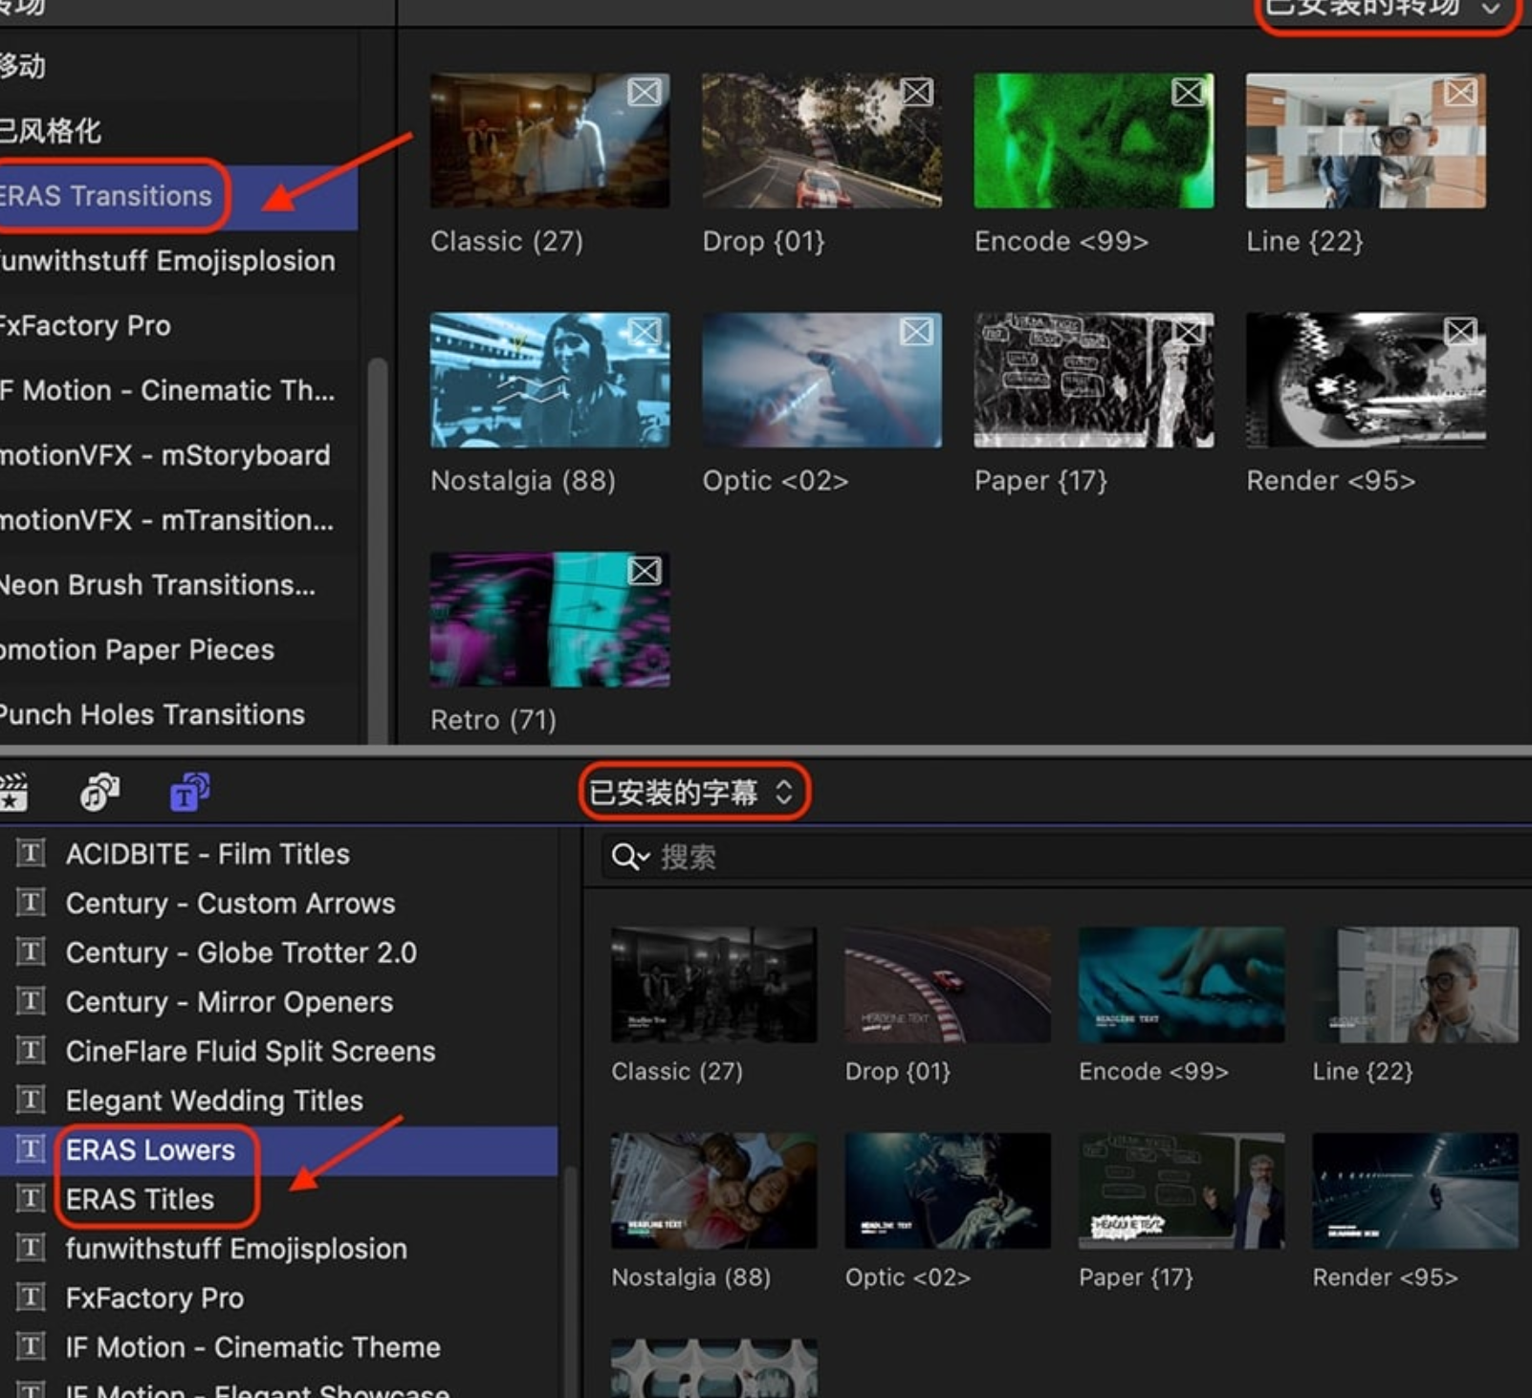Select the Drop {01} lower-third title thumbnail
1532x1398 pixels.
pyautogui.click(x=948, y=985)
